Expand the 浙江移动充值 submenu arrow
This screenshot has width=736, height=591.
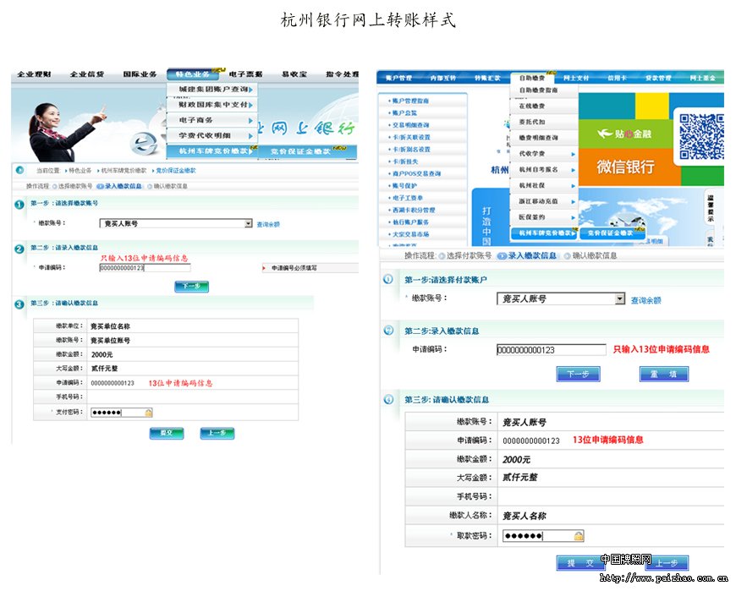[573, 202]
